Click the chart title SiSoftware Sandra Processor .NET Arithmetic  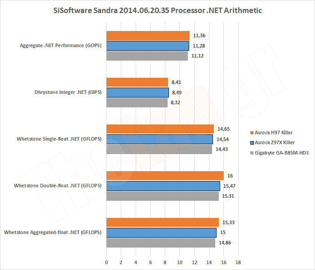coord(157,10)
